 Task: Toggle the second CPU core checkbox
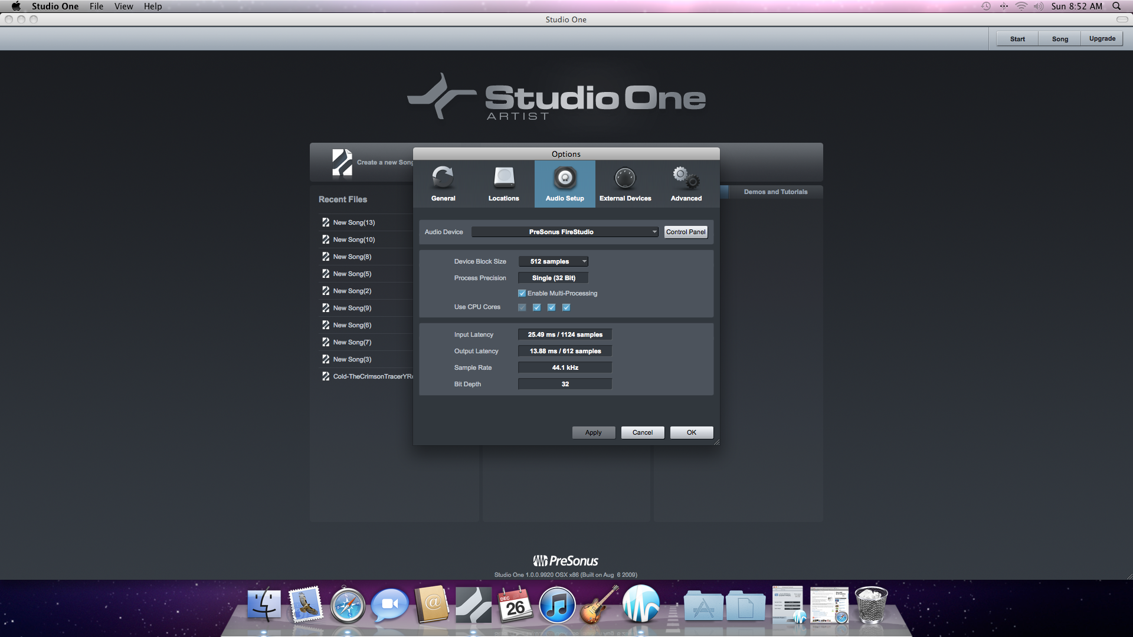tap(536, 307)
